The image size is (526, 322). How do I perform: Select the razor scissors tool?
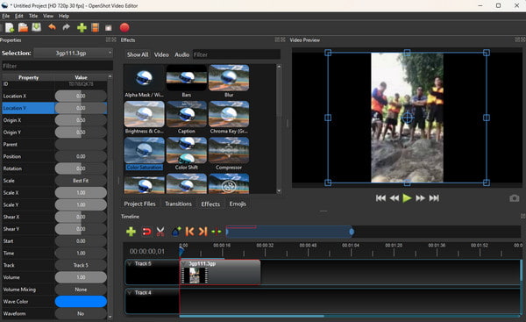point(160,232)
